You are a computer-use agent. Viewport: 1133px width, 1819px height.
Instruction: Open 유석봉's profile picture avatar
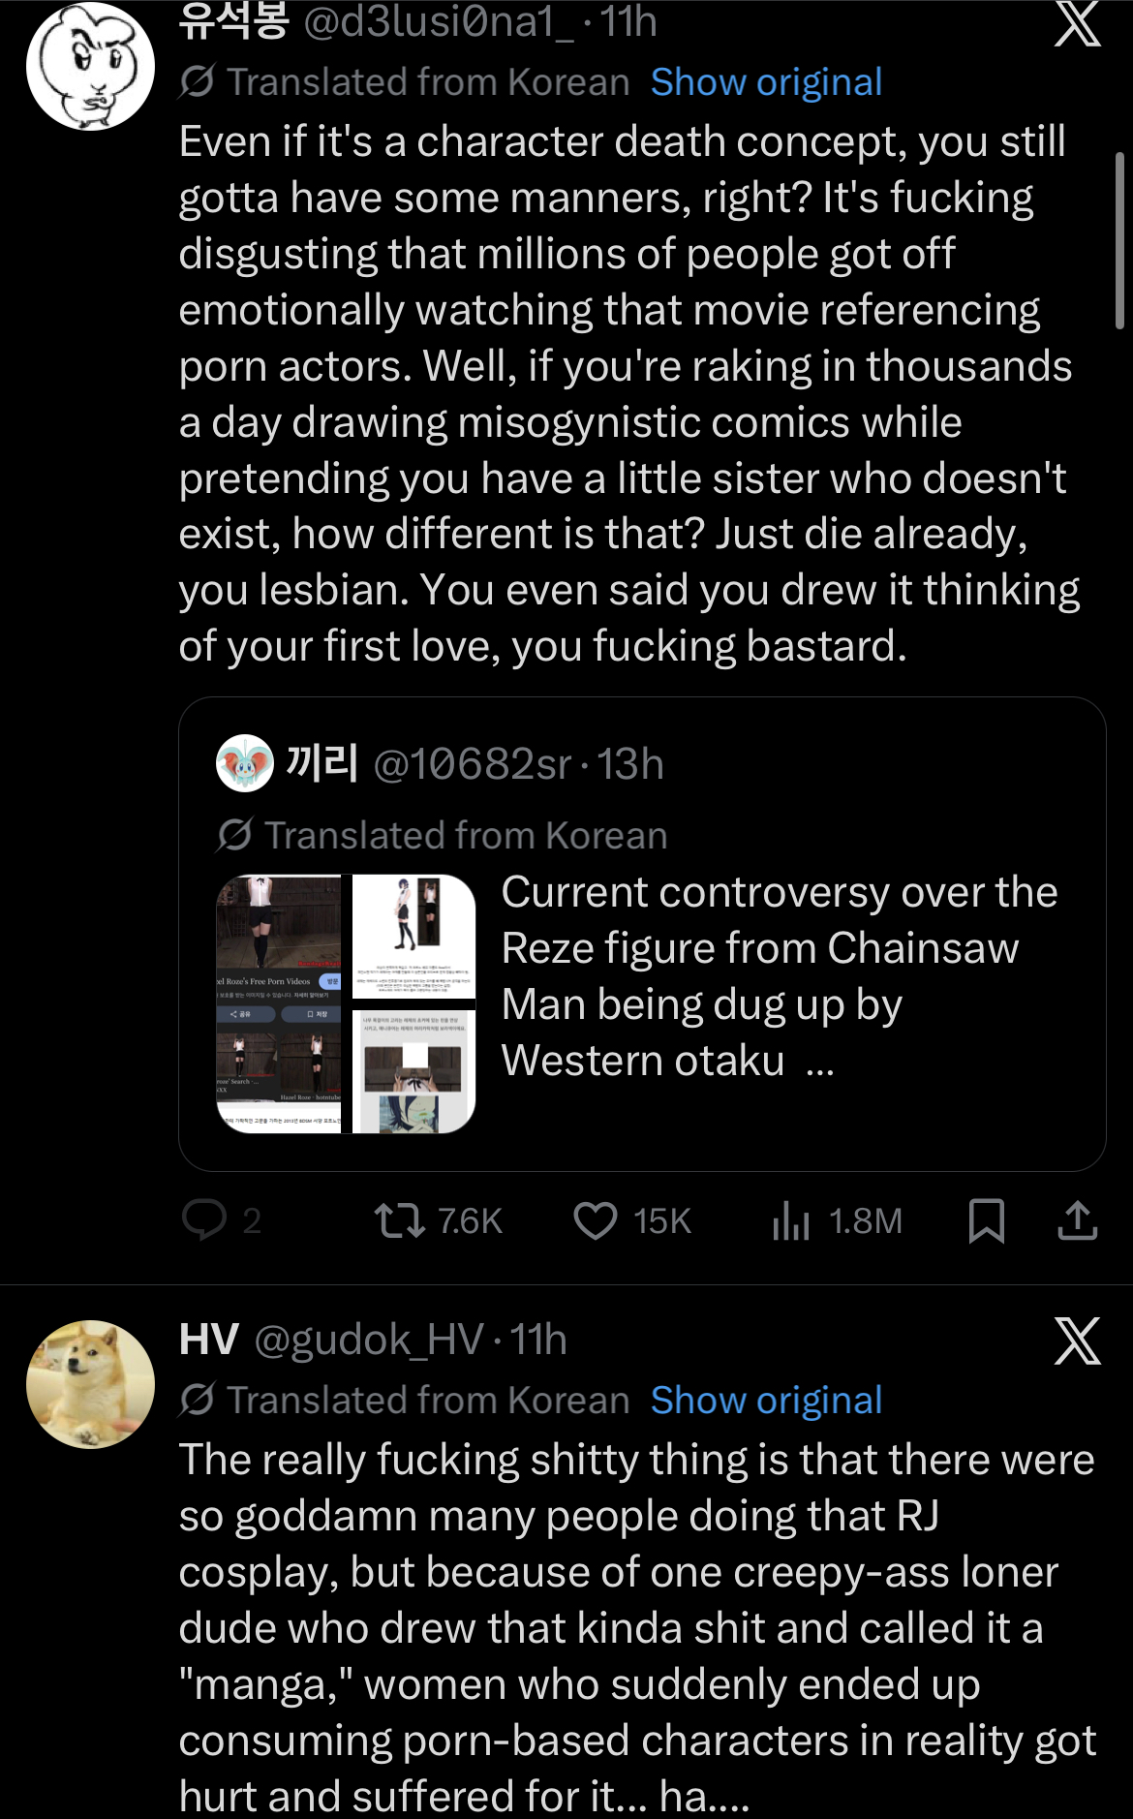tap(90, 66)
